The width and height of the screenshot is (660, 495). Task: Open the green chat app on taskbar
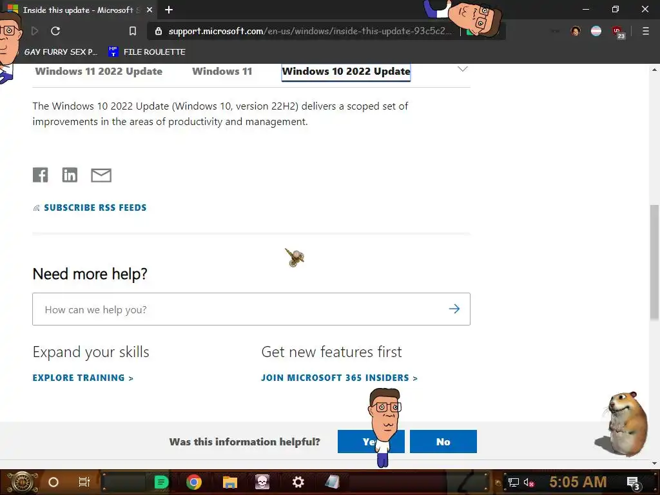[161, 482]
